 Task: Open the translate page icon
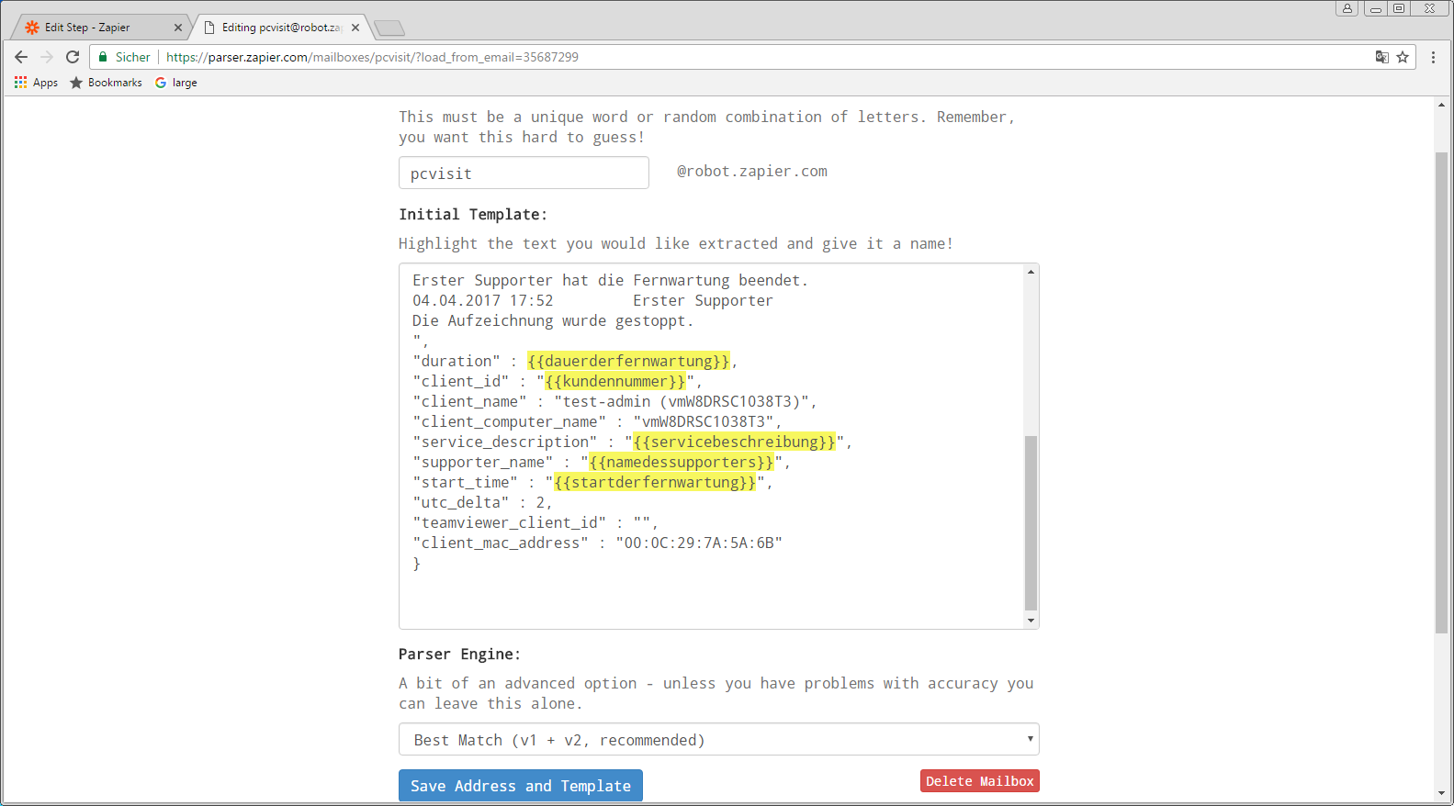point(1381,57)
